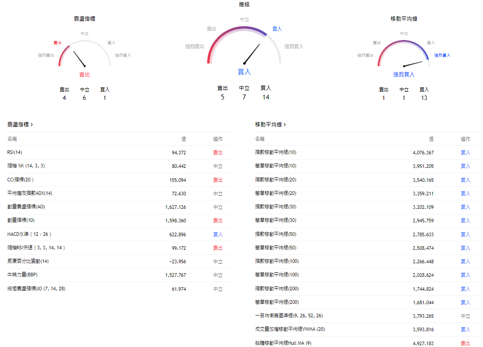This screenshot has width=483, height=347.
Task: Select 買入 label on the summary gauge
Action: pos(276,28)
